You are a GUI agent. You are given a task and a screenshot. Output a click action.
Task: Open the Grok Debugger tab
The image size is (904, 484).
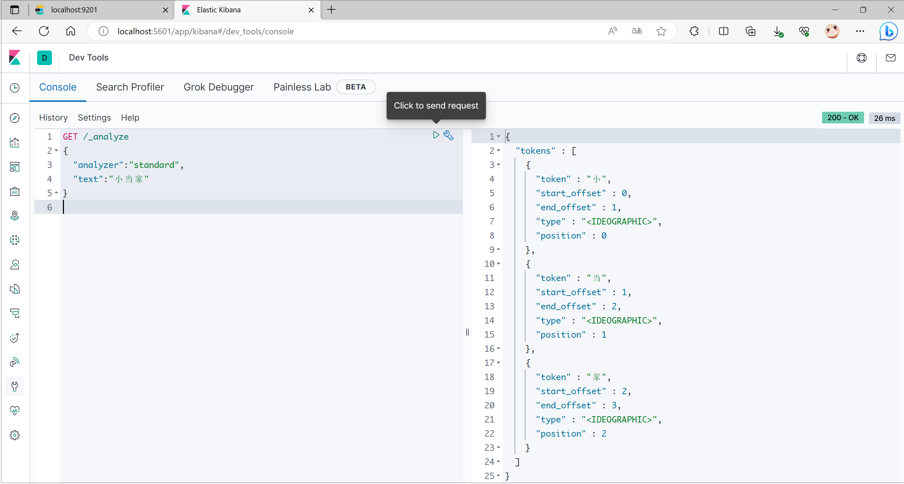pyautogui.click(x=218, y=87)
